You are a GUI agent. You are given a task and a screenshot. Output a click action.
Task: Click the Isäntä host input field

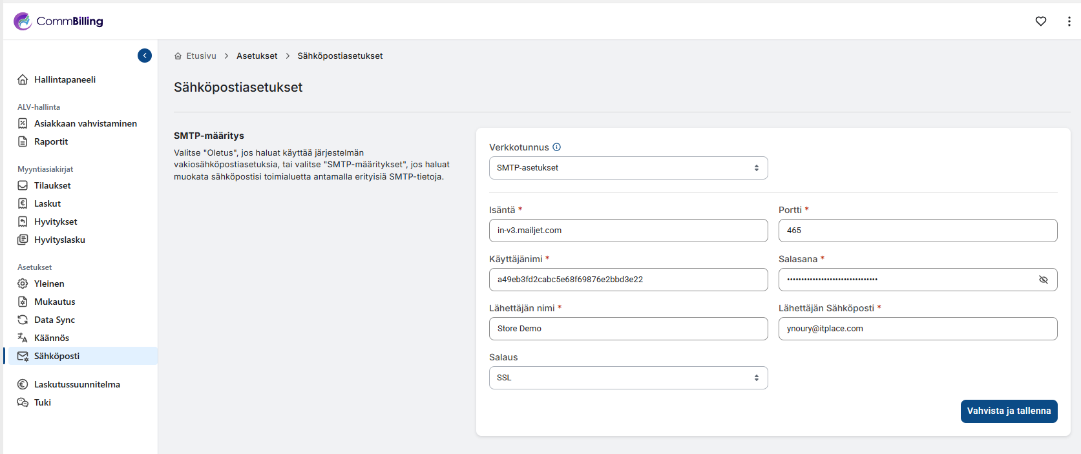[x=628, y=231]
